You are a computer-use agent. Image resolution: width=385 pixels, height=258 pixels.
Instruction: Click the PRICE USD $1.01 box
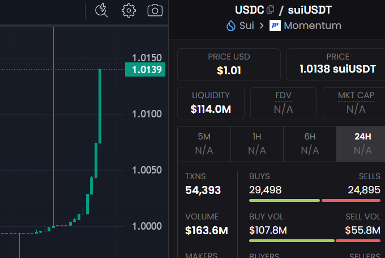(229, 65)
